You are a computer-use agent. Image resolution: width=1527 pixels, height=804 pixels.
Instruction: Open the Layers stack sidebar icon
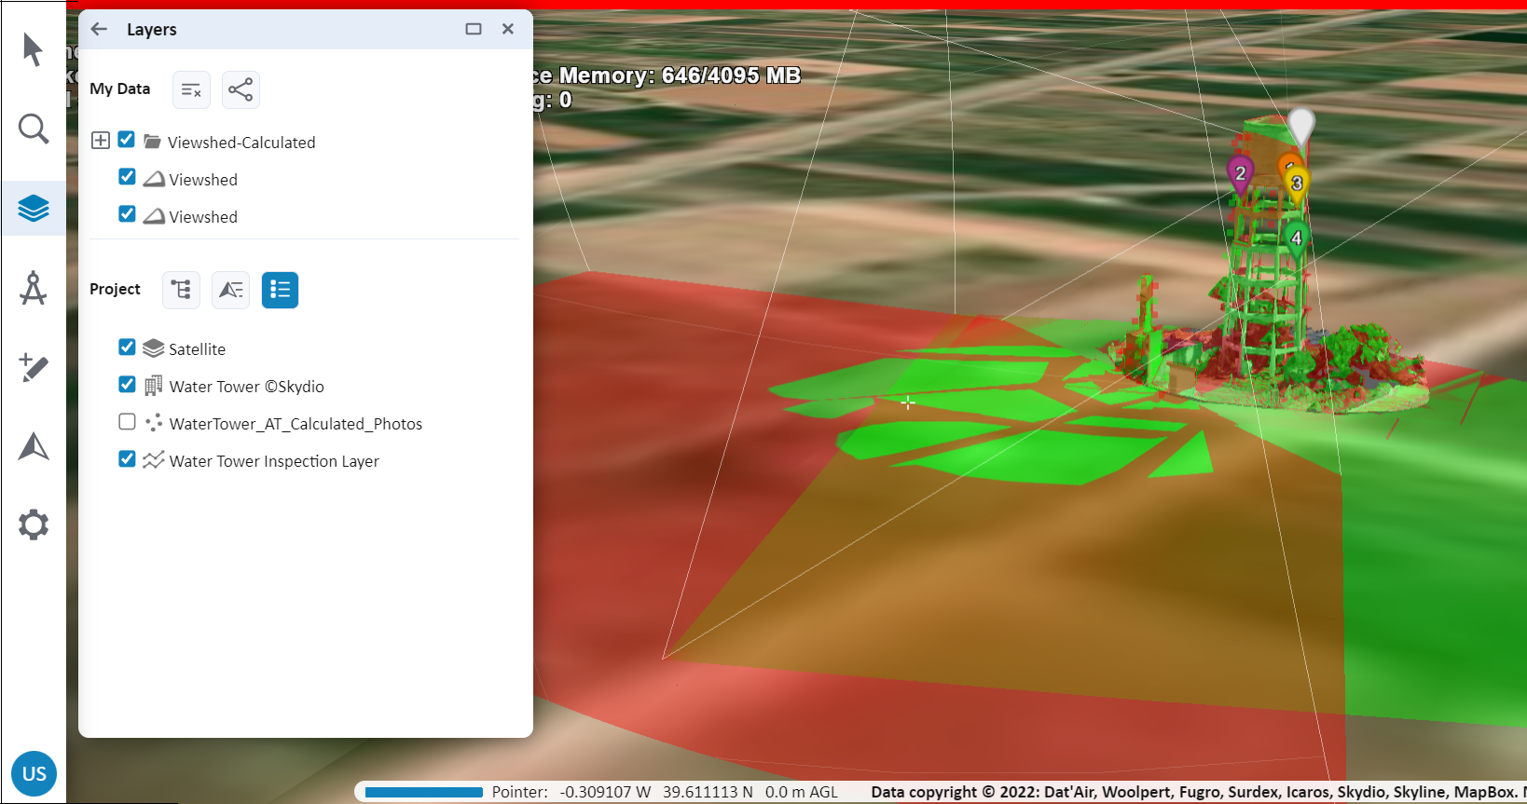click(34, 209)
